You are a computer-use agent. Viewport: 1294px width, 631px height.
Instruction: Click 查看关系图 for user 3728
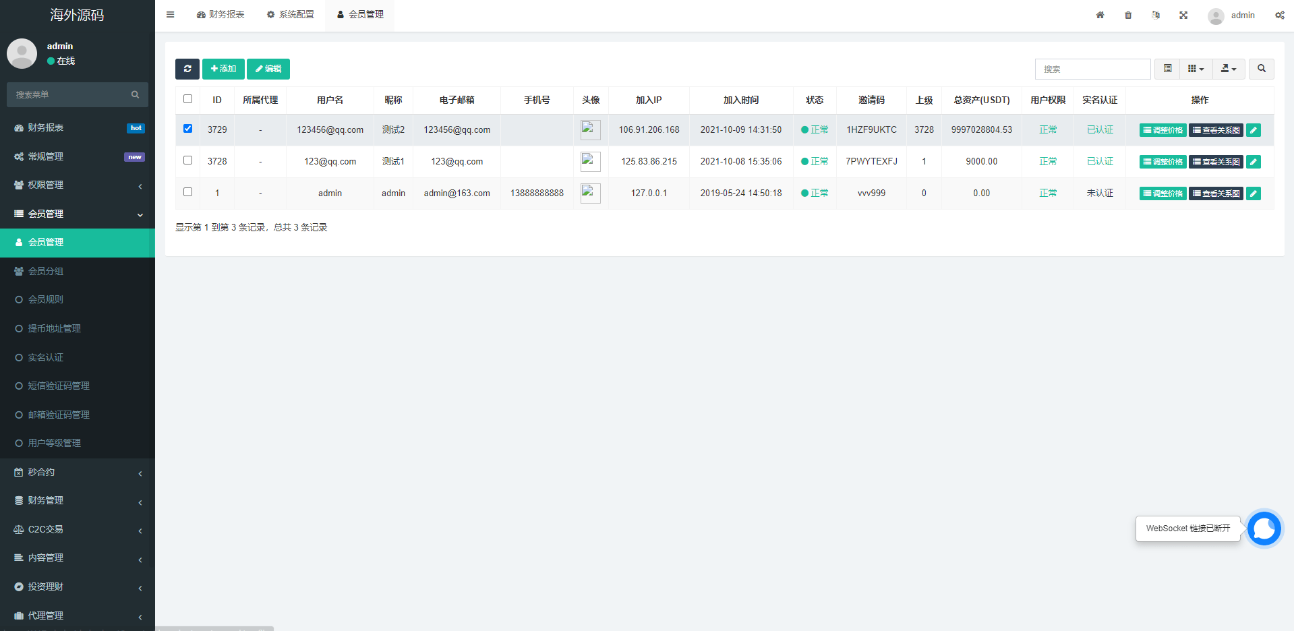click(1216, 162)
